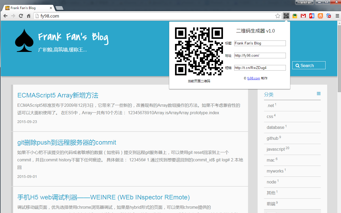The image size is (341, 213).
Task: Click the black spade blog logo
Action: [x=24, y=40]
